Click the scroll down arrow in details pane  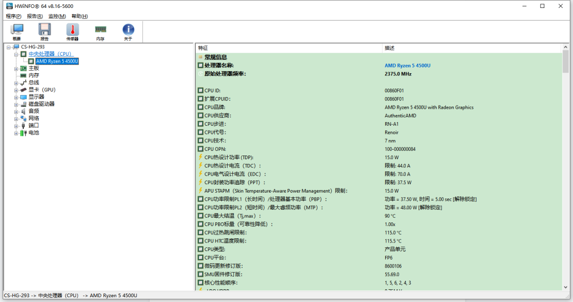566,287
